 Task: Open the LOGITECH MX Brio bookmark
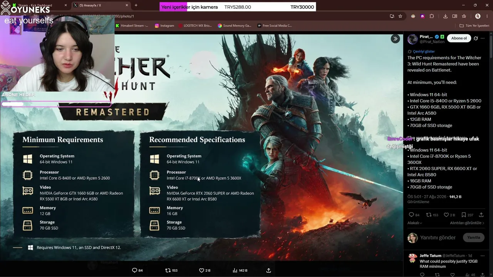[x=195, y=26]
